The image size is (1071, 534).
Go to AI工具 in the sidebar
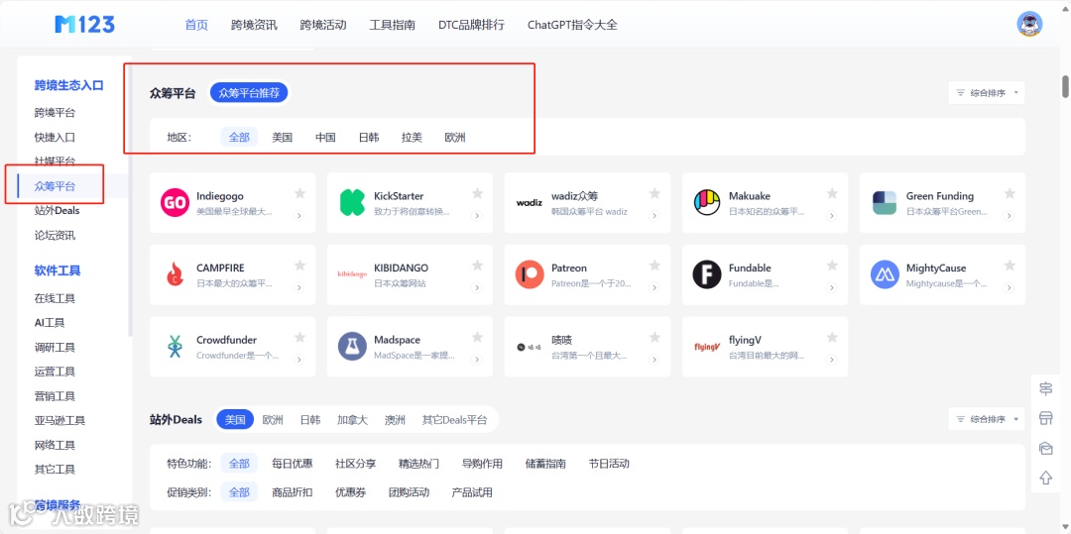point(50,323)
